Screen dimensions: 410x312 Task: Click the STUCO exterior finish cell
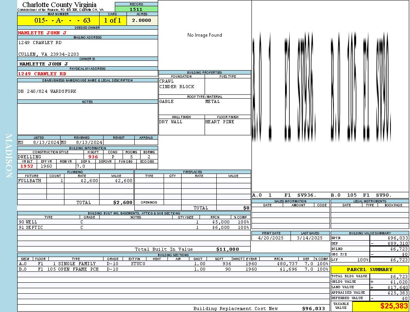[x=138, y=264]
